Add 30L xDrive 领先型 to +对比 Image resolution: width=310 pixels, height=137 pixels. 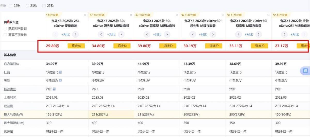(111, 35)
